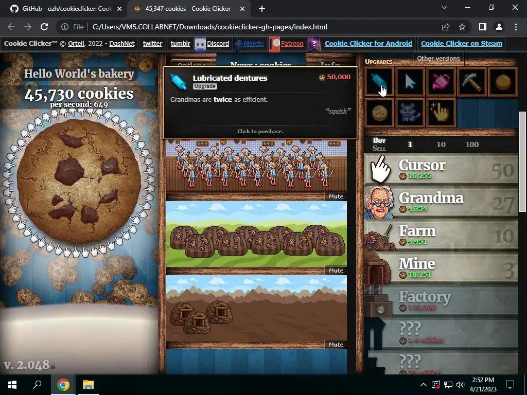
Task: Click the blue cursor upgrade icon
Action: pos(410,81)
